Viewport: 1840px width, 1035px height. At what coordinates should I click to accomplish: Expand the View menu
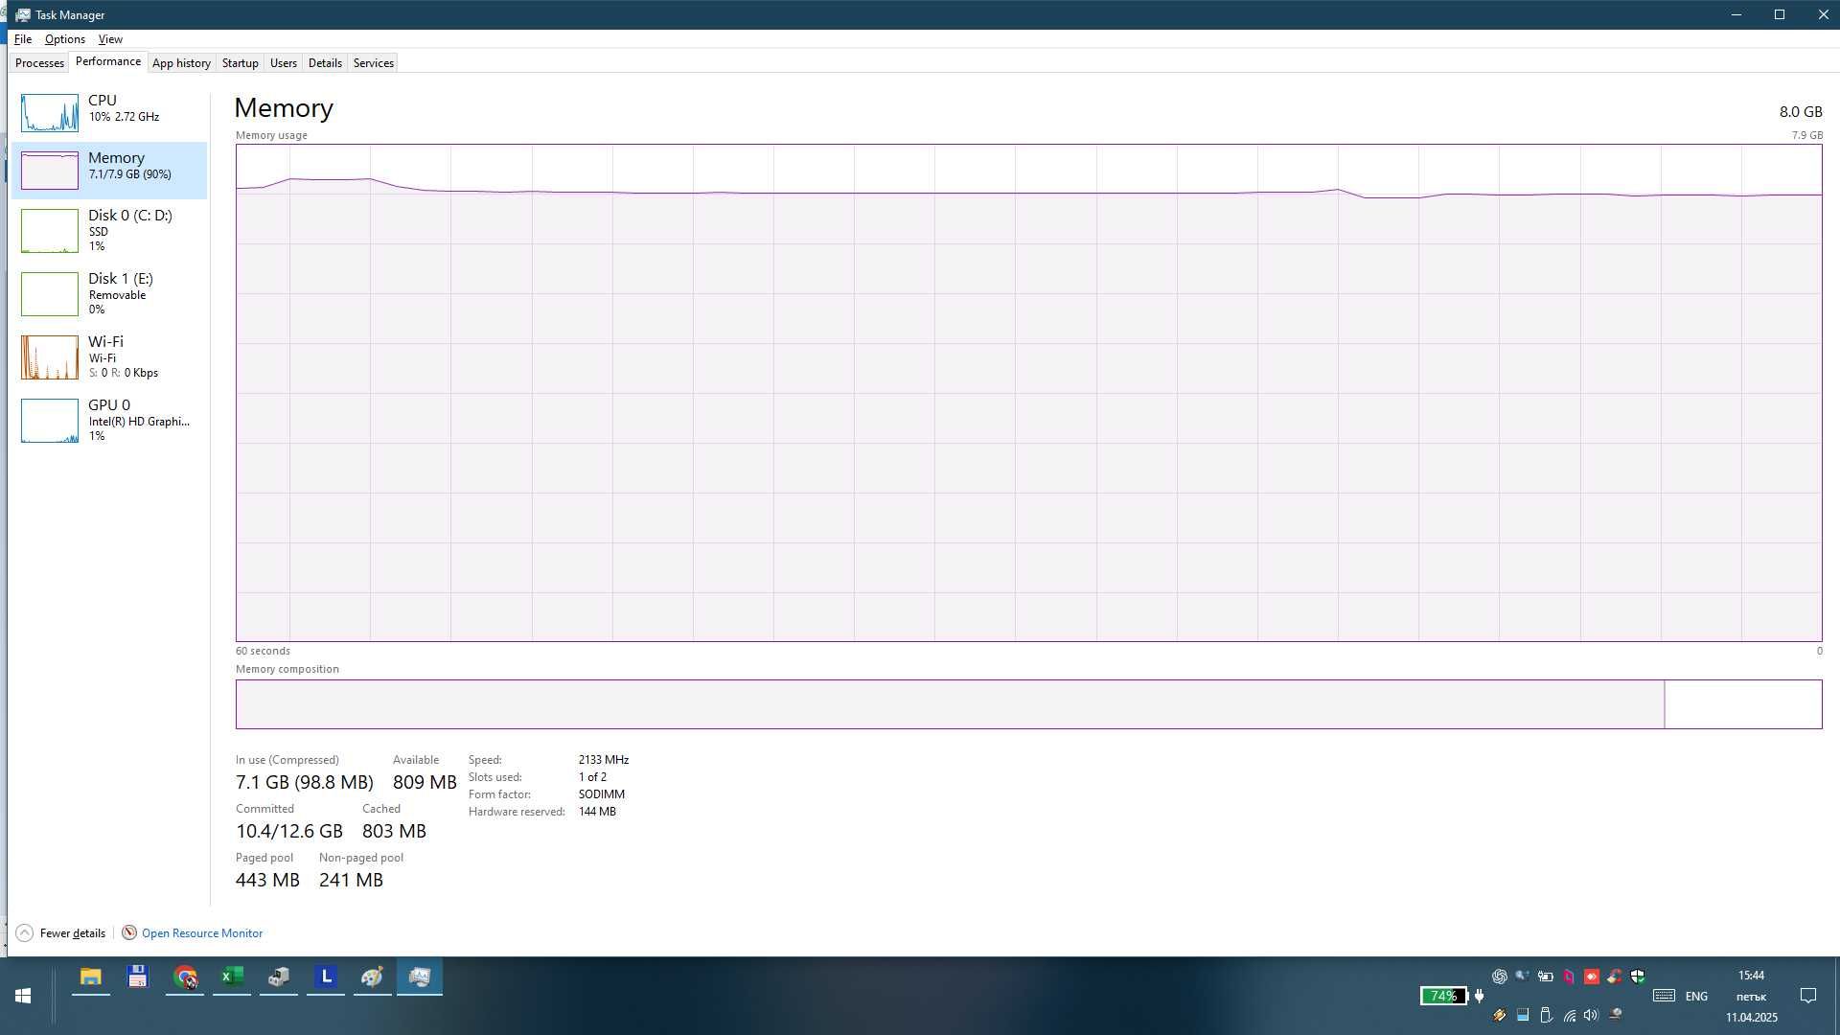click(110, 39)
